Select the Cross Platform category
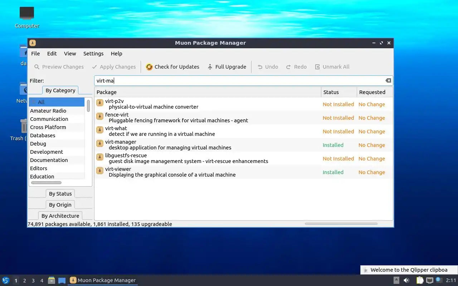 coord(57,127)
